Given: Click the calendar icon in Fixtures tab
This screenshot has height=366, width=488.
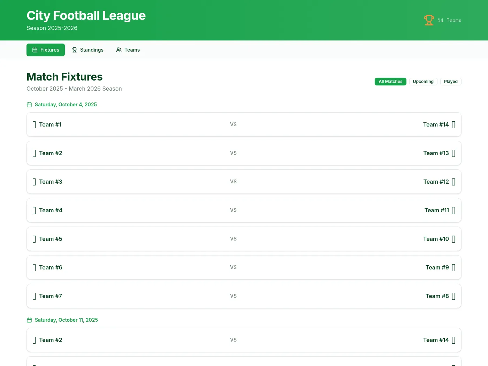Looking at the screenshot, I should pos(35,50).
